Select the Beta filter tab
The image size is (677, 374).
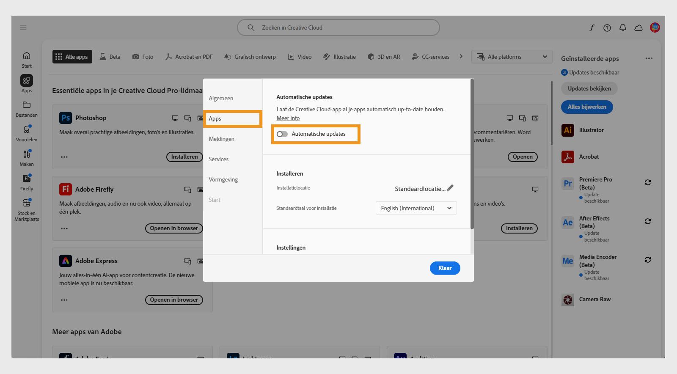110,57
